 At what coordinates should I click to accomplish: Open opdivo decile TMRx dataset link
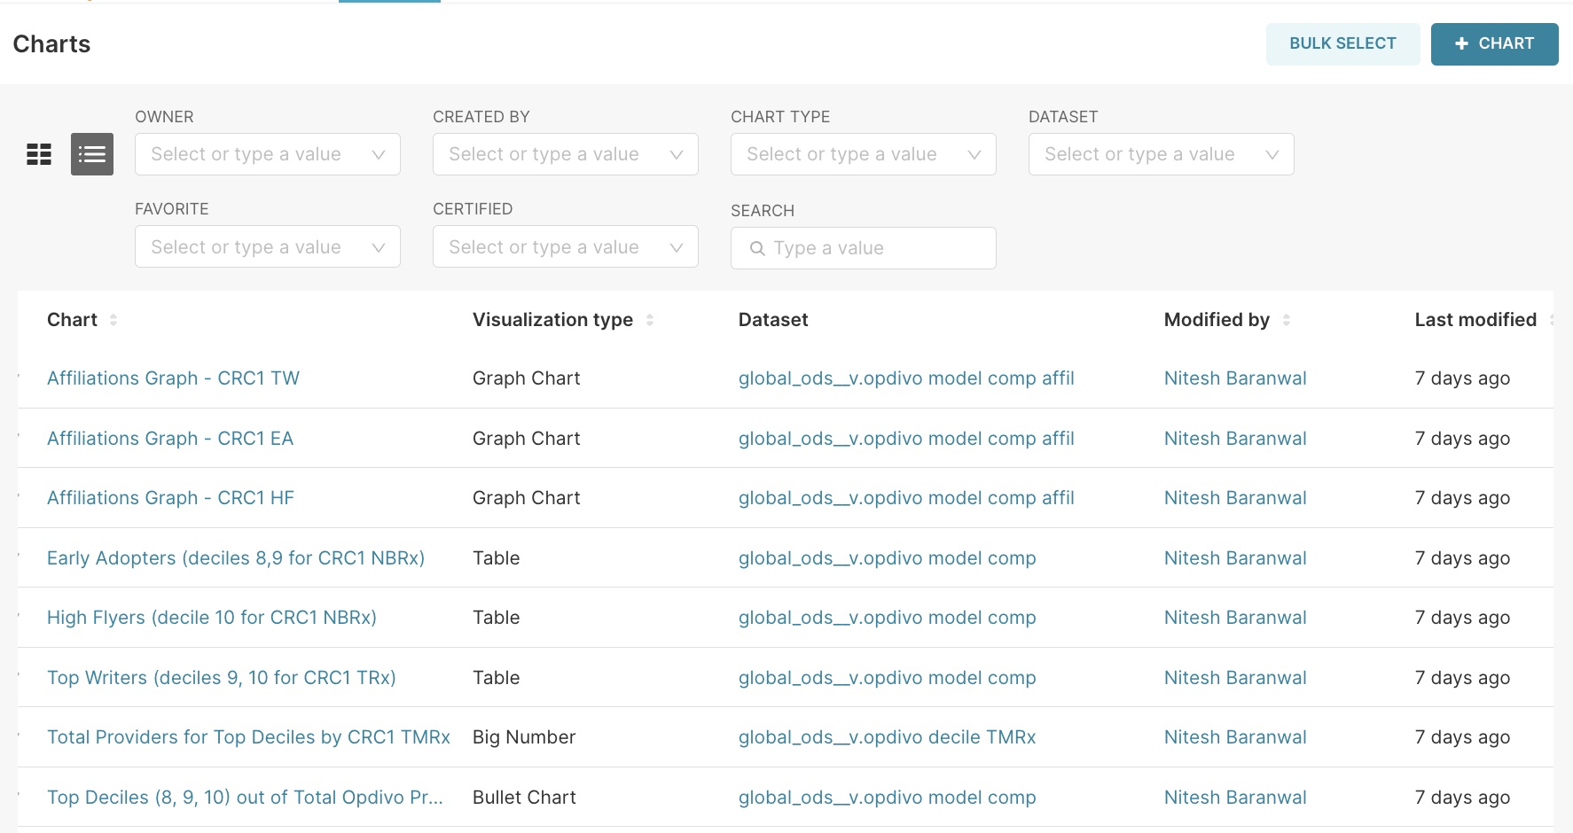tap(887, 737)
